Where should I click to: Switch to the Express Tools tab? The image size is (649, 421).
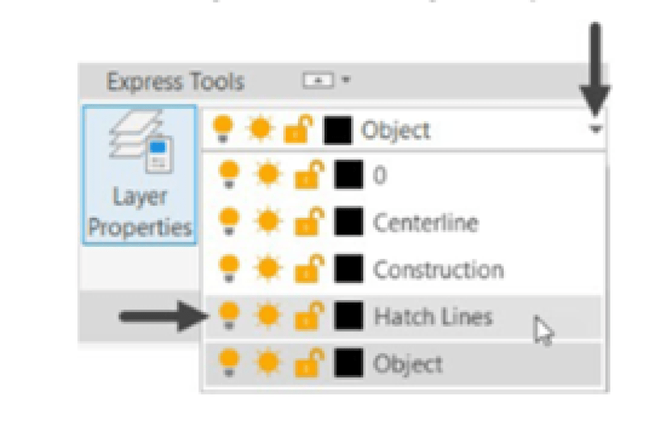pos(175,82)
